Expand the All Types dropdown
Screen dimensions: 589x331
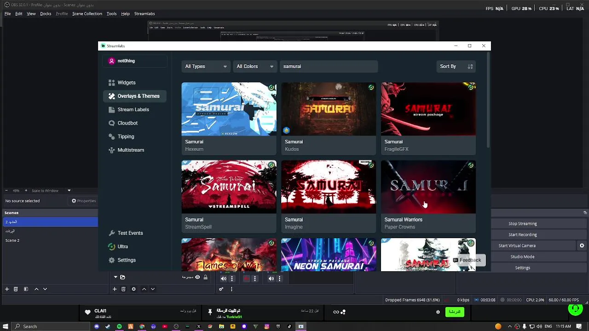pyautogui.click(x=206, y=66)
